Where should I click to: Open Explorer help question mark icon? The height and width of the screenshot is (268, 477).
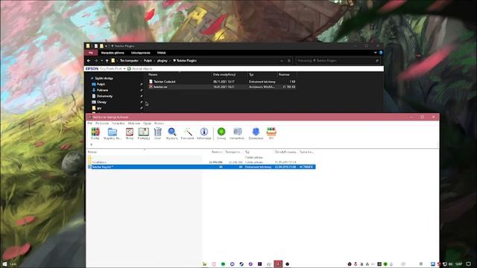[381, 53]
